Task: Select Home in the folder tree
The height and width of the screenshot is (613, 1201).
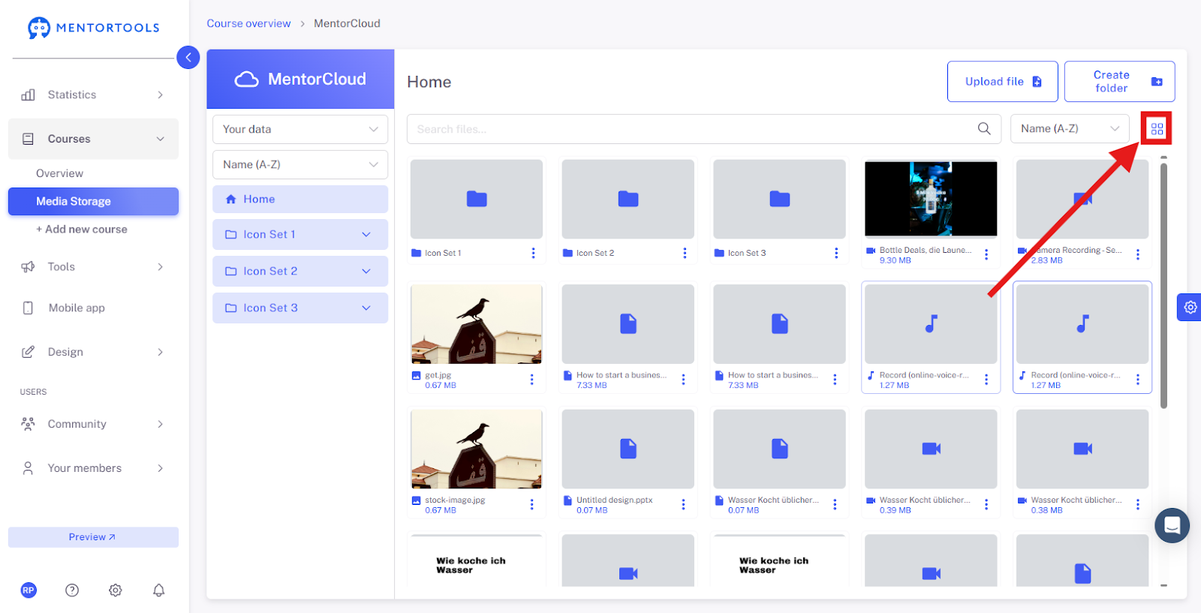Action: pos(300,200)
